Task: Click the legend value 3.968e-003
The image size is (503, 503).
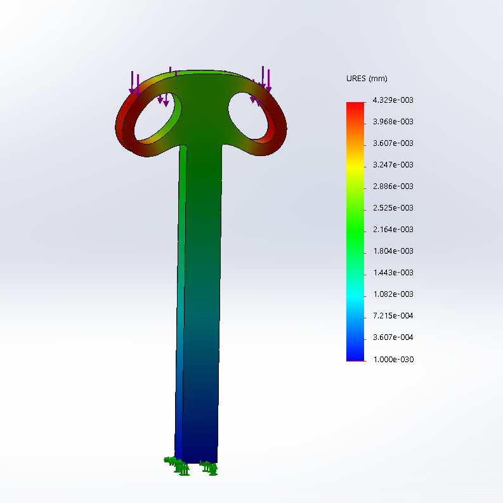Action: coord(393,122)
